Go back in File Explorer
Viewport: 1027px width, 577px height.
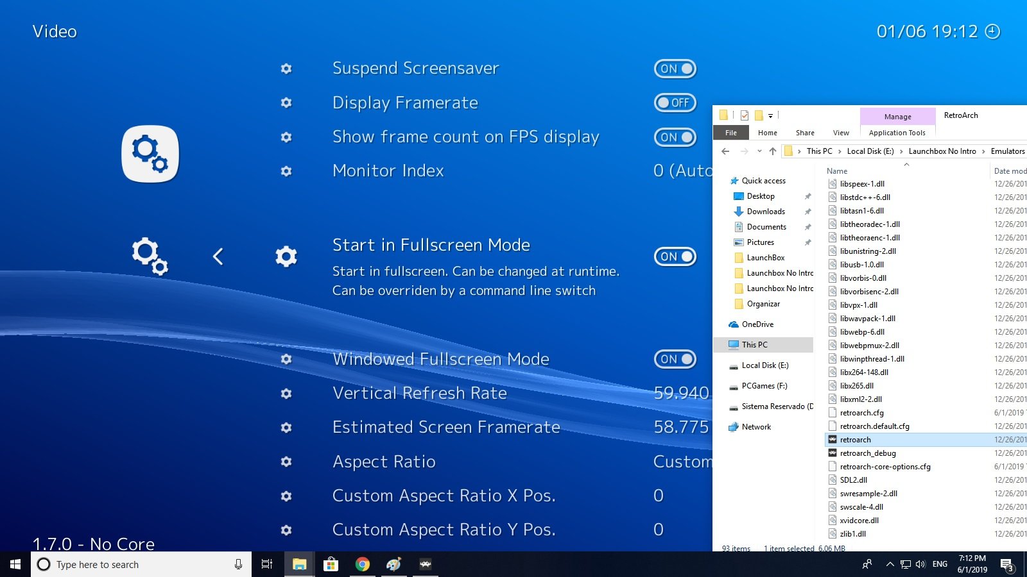pyautogui.click(x=725, y=151)
